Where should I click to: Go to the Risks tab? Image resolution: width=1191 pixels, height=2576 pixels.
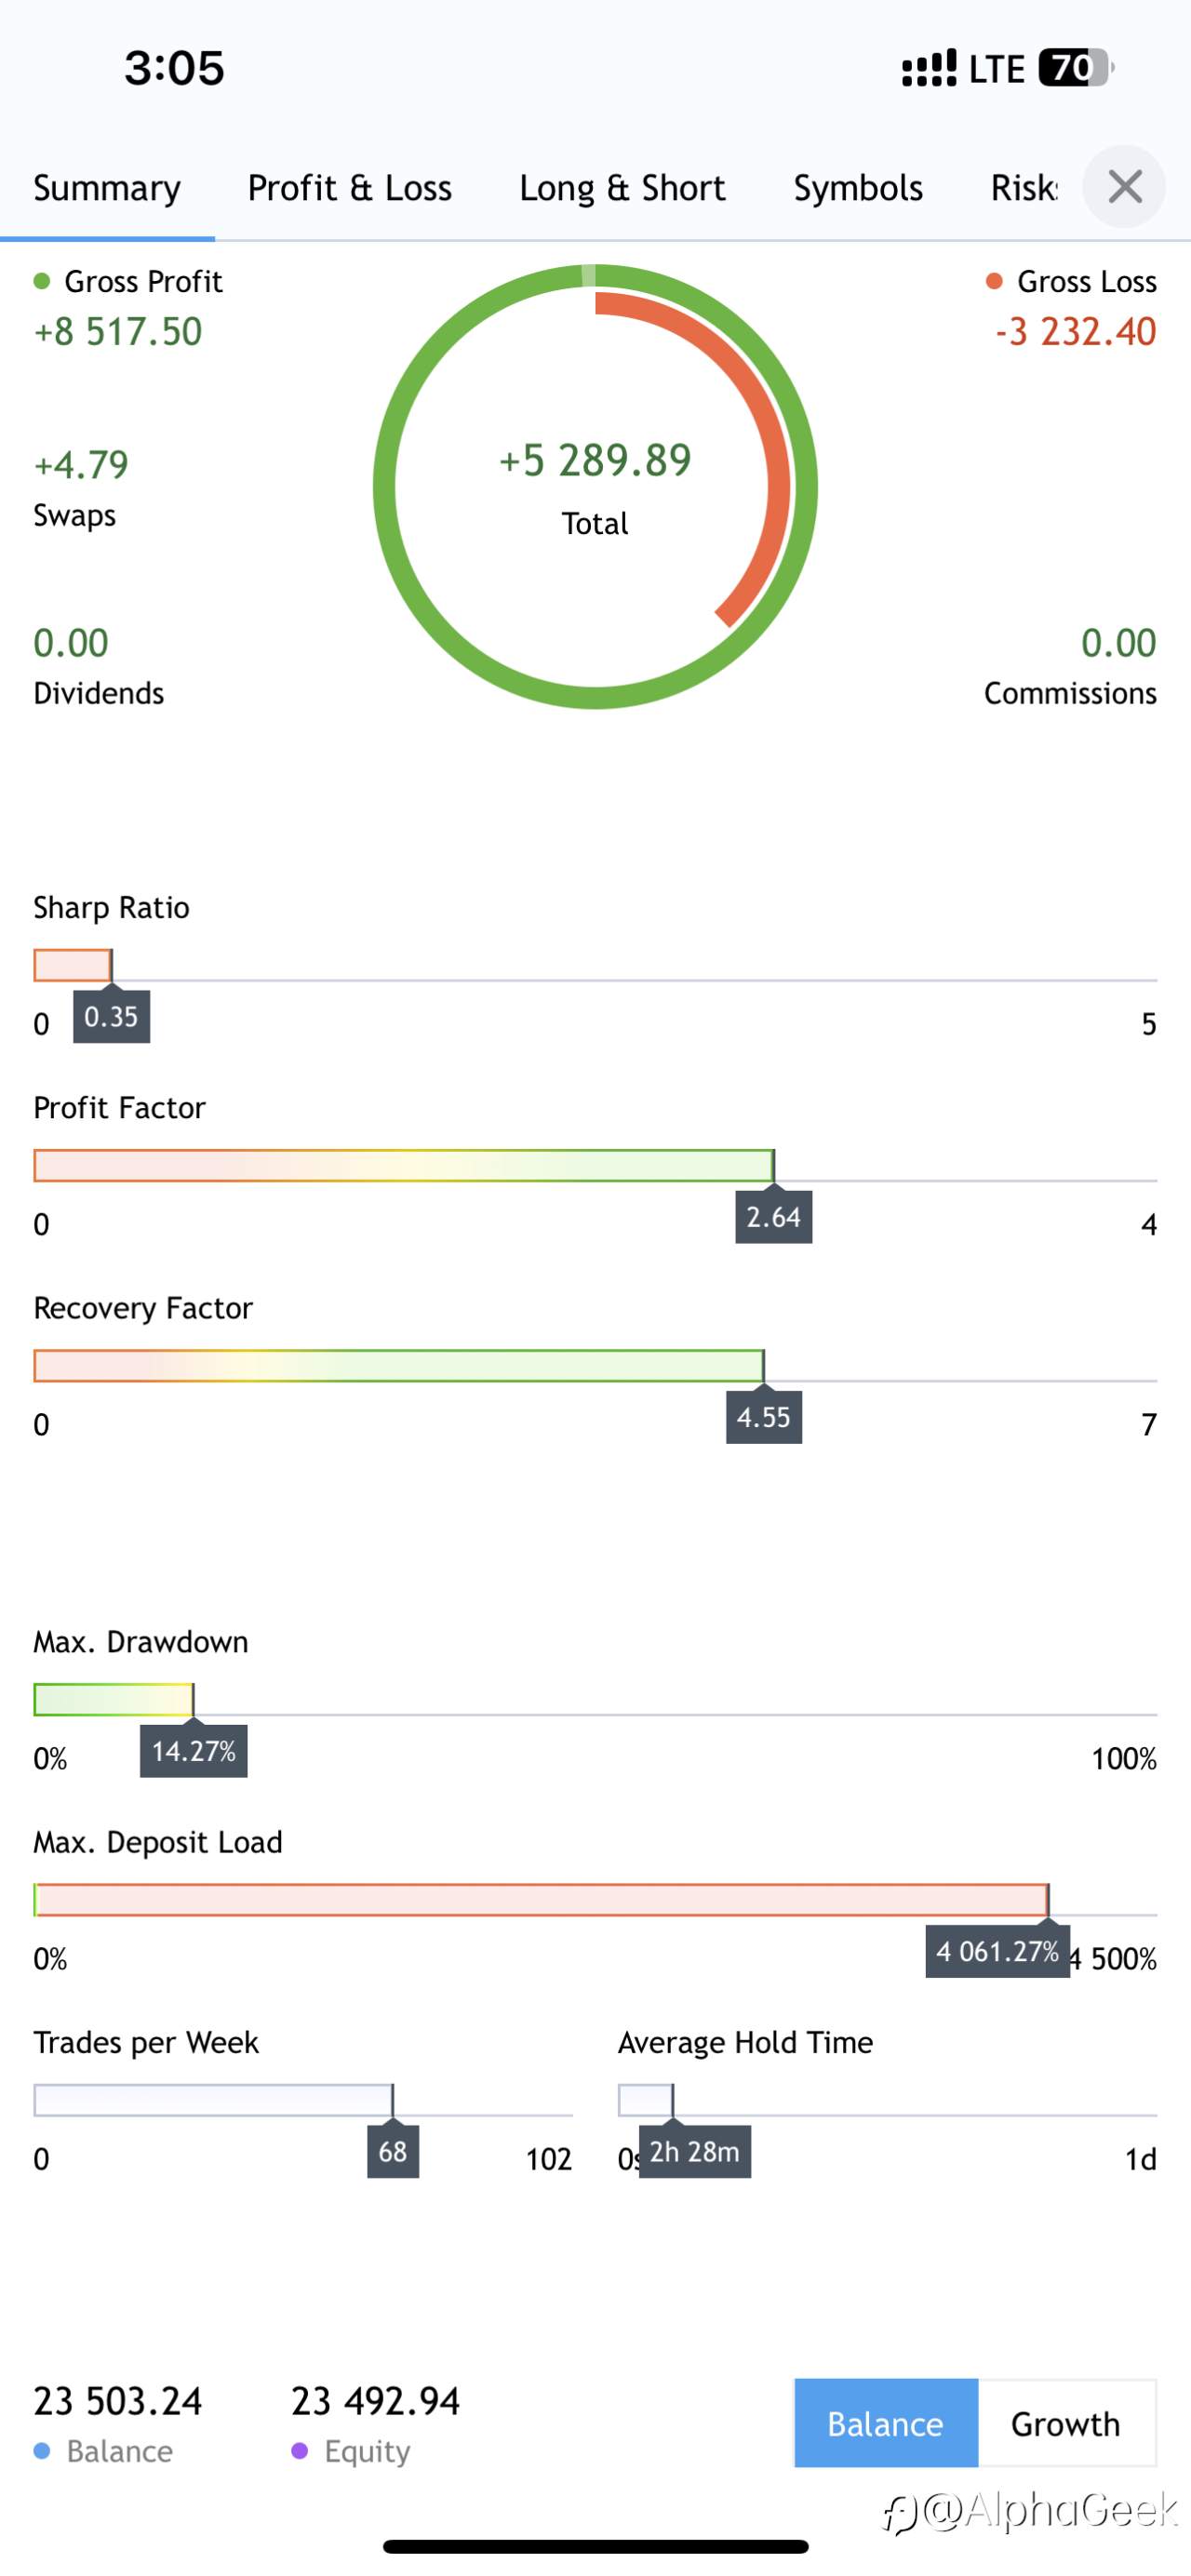tap(1024, 188)
